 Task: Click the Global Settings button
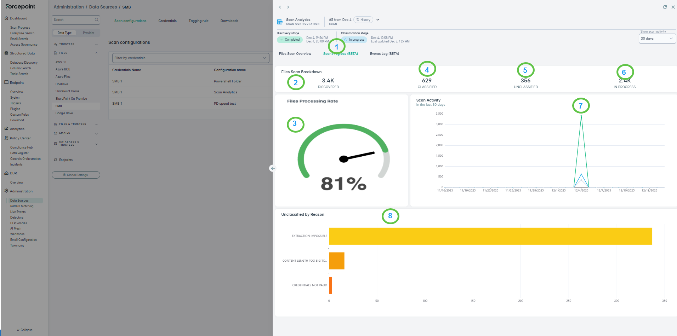[x=76, y=175]
